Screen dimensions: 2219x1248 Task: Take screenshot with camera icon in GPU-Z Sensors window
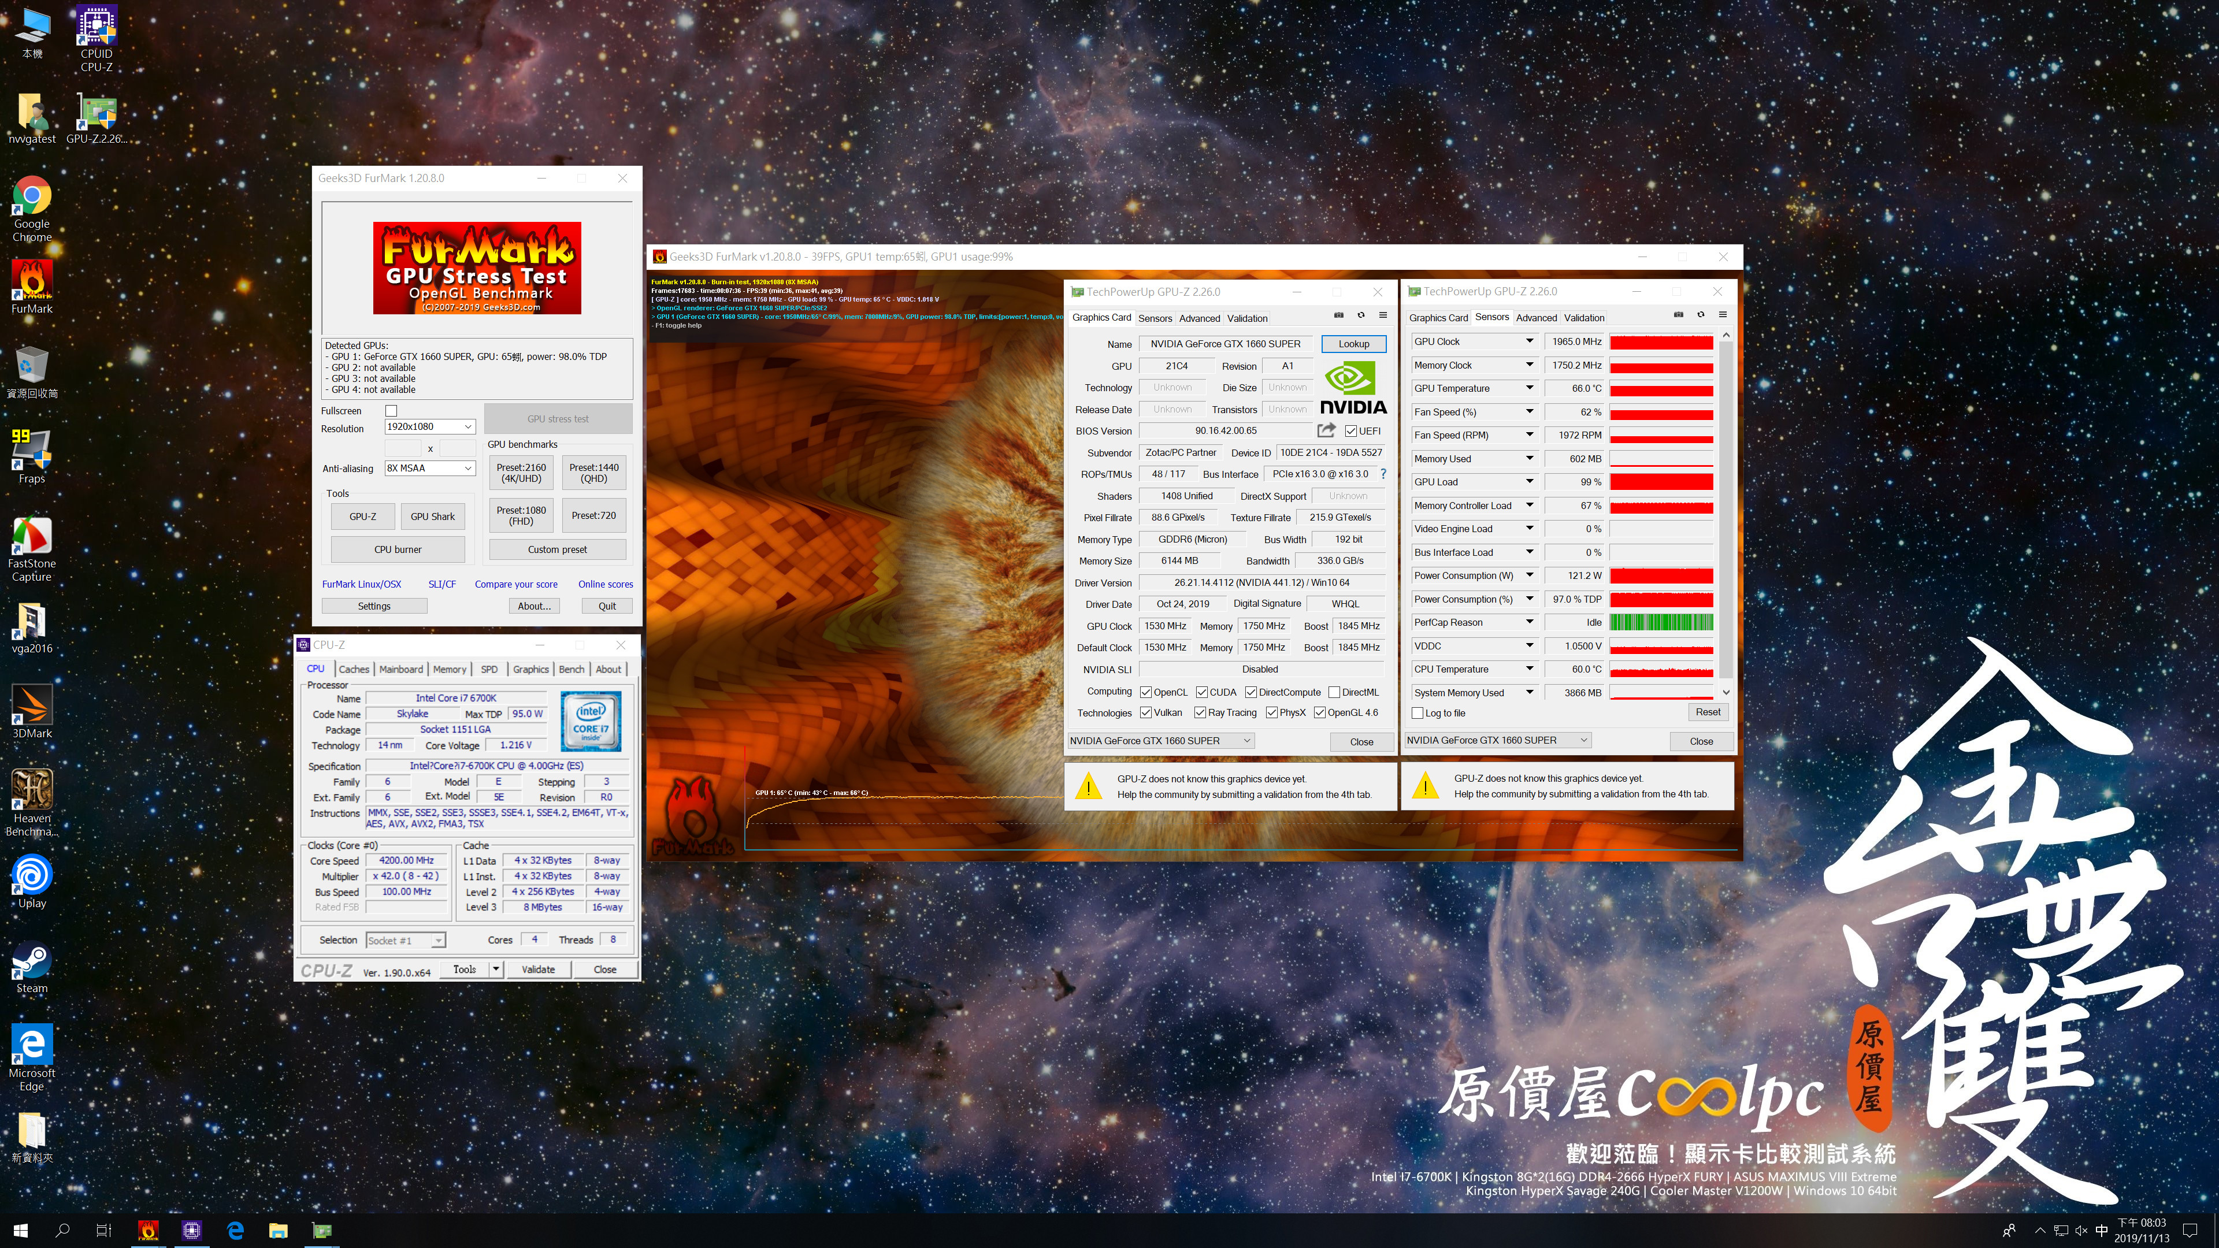pos(1678,314)
